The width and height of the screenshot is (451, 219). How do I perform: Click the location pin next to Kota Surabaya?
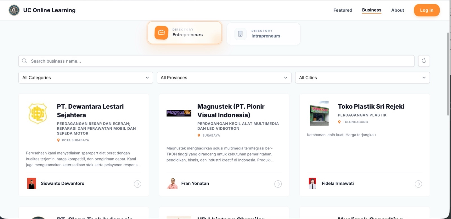pyautogui.click(x=58, y=140)
